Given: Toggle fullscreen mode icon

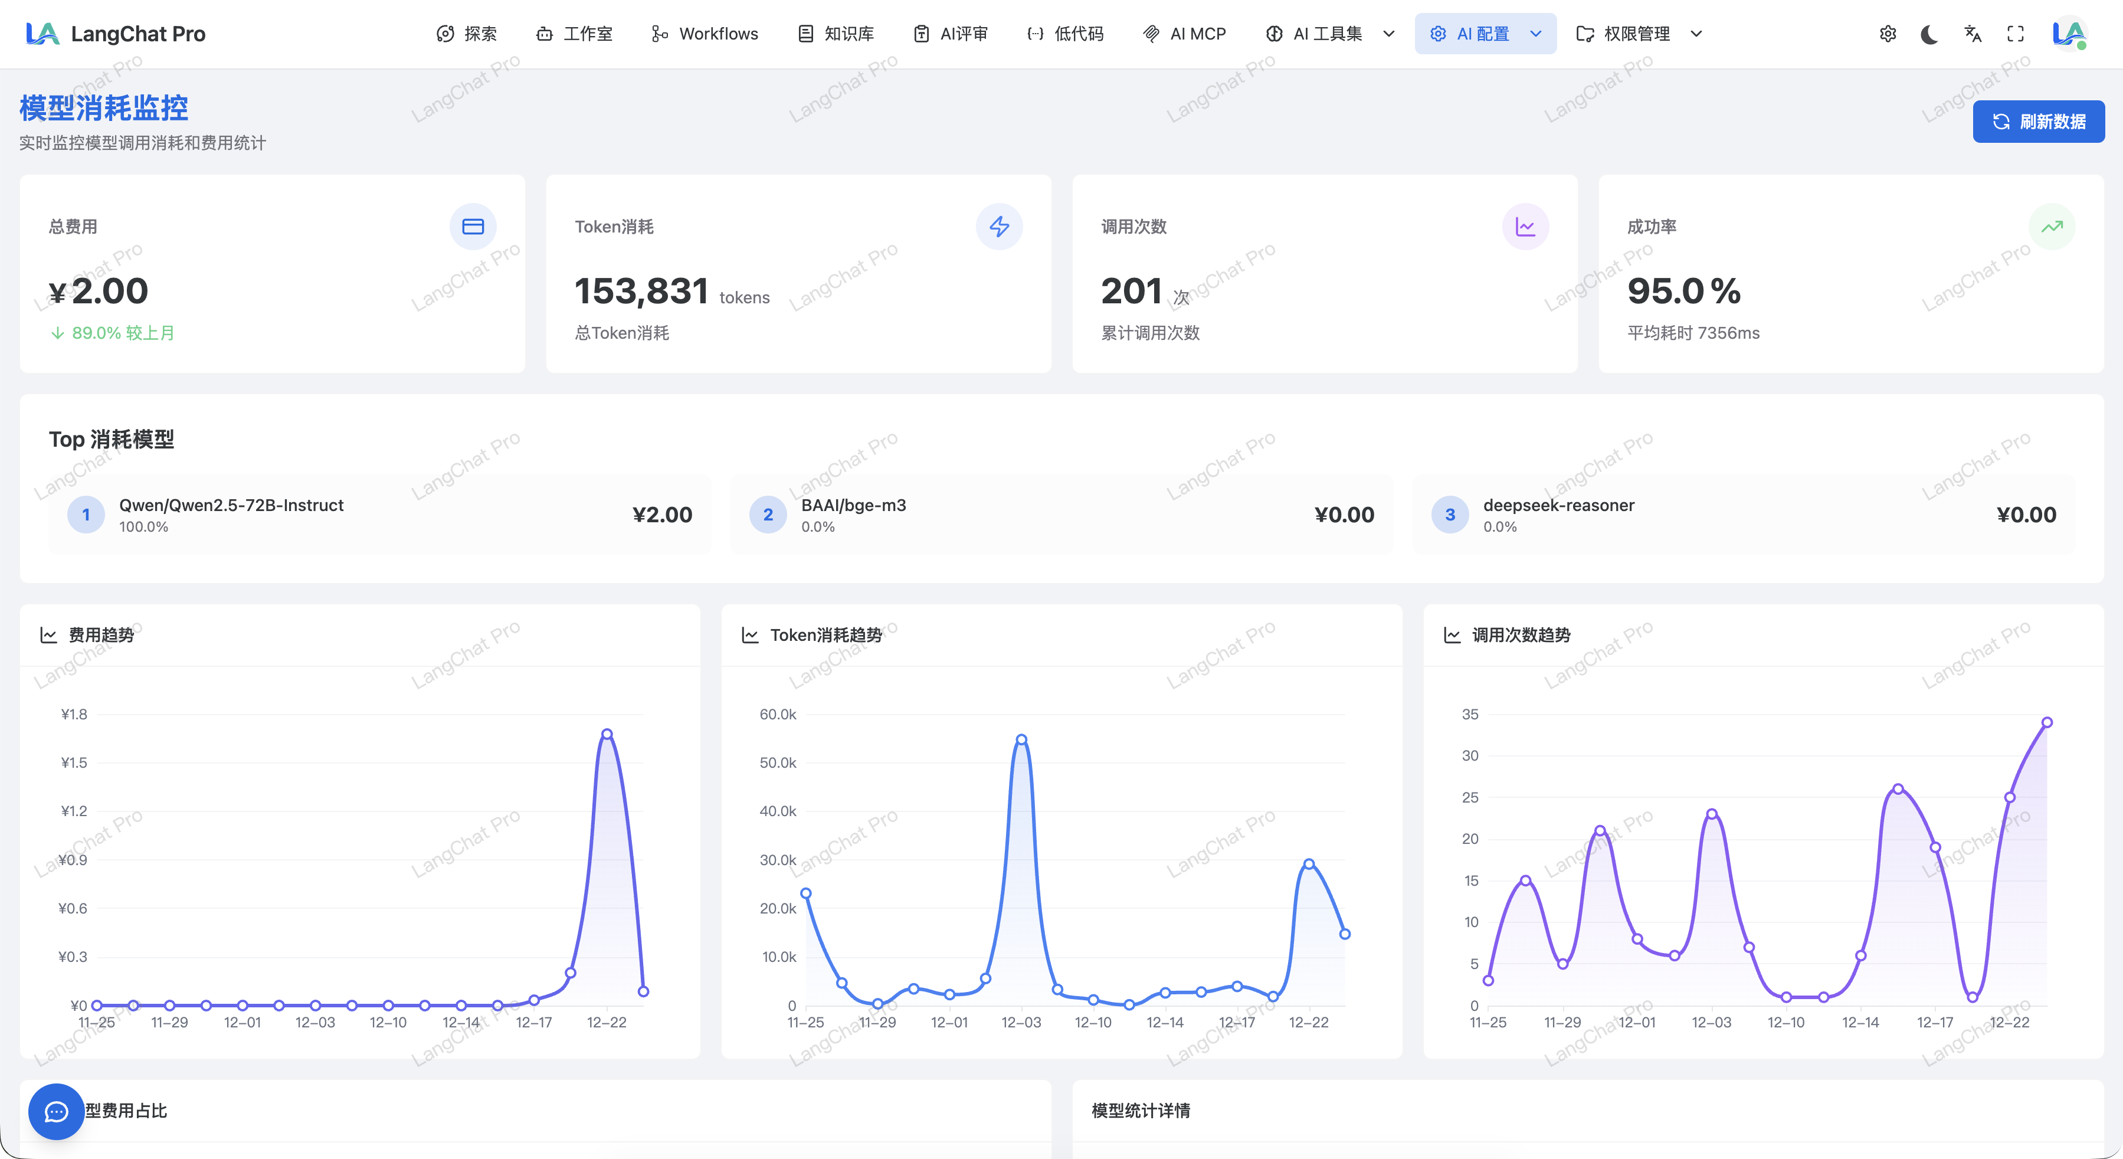Looking at the screenshot, I should click(2015, 34).
